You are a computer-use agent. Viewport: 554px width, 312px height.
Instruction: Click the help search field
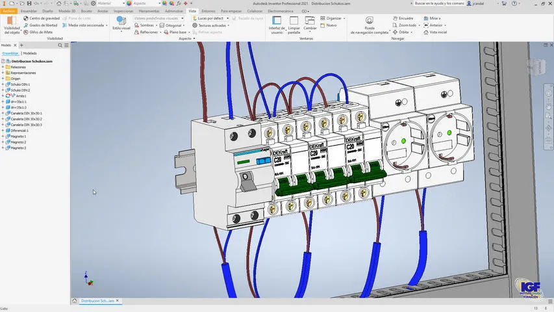[x=439, y=3]
